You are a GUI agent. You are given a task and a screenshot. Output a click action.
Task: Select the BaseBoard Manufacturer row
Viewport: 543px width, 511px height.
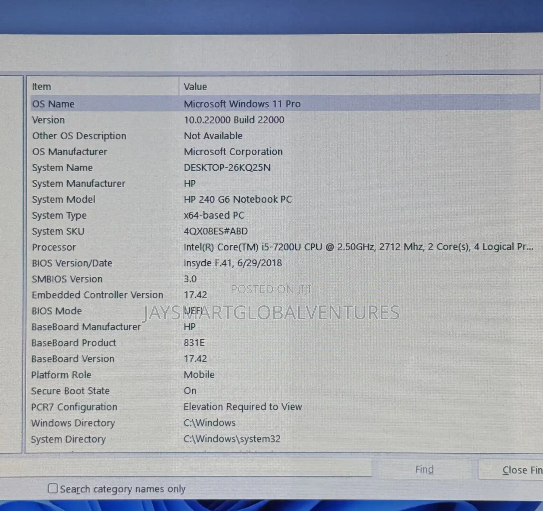[x=285, y=327]
